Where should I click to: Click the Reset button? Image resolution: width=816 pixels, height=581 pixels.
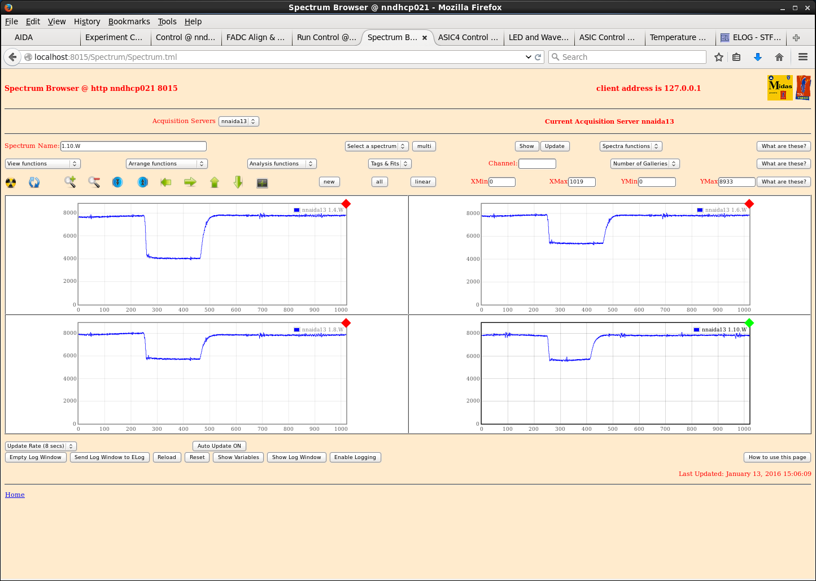tap(197, 457)
